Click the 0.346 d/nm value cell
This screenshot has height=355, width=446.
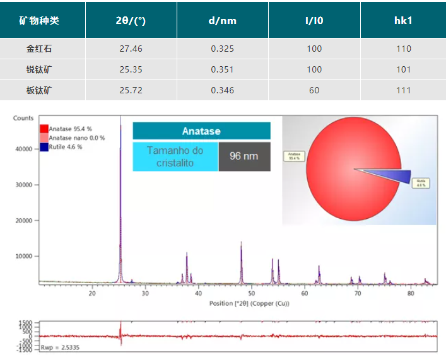point(222,90)
